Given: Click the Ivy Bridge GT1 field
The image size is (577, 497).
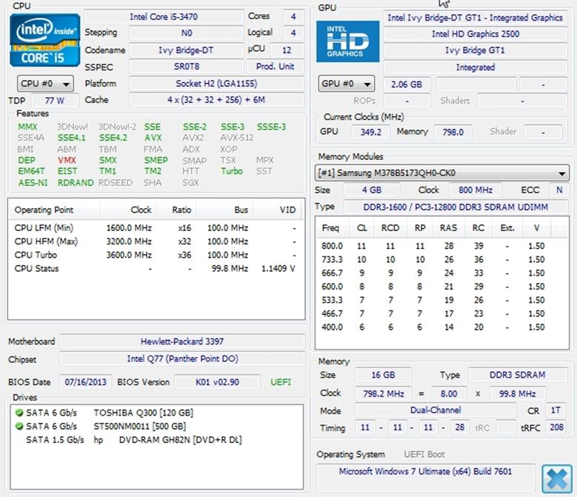Looking at the screenshot, I should click(x=475, y=50).
